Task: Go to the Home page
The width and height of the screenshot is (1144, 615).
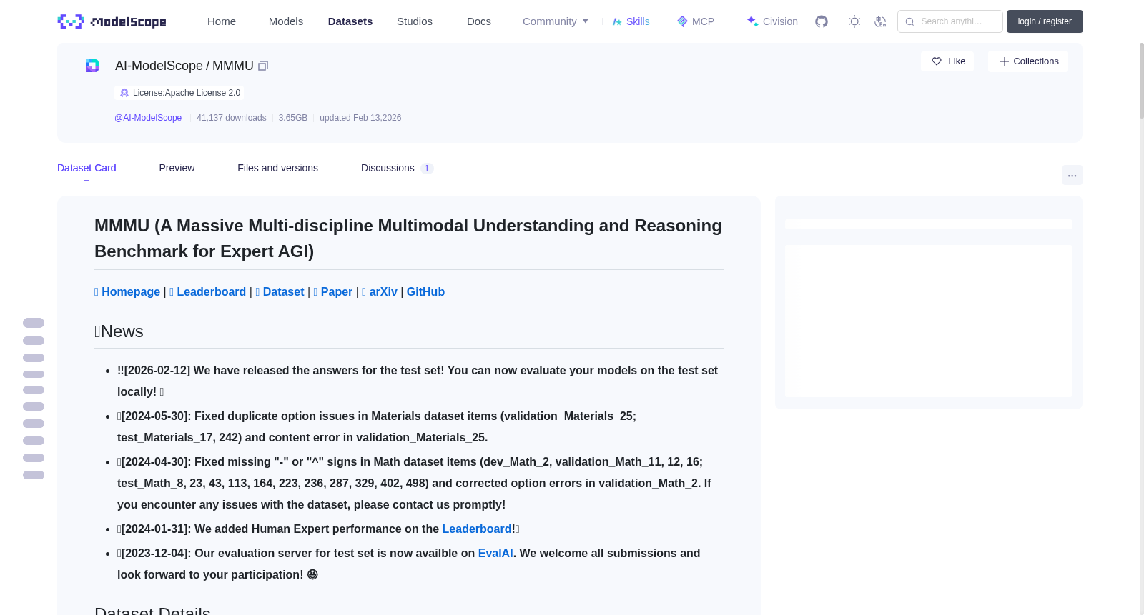Action: 222,21
